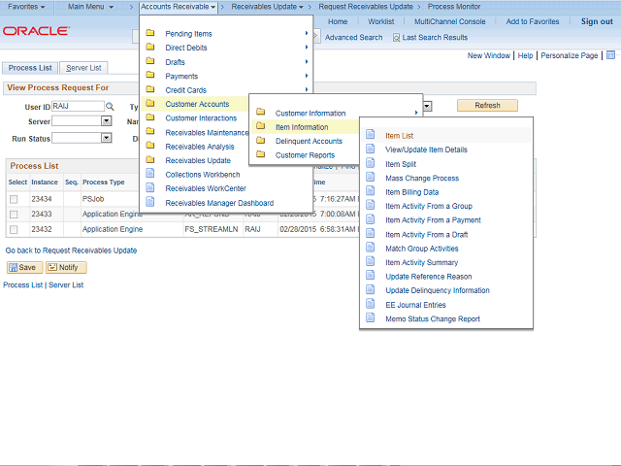
Task: Switch to the Process List tab
Action: 30,68
